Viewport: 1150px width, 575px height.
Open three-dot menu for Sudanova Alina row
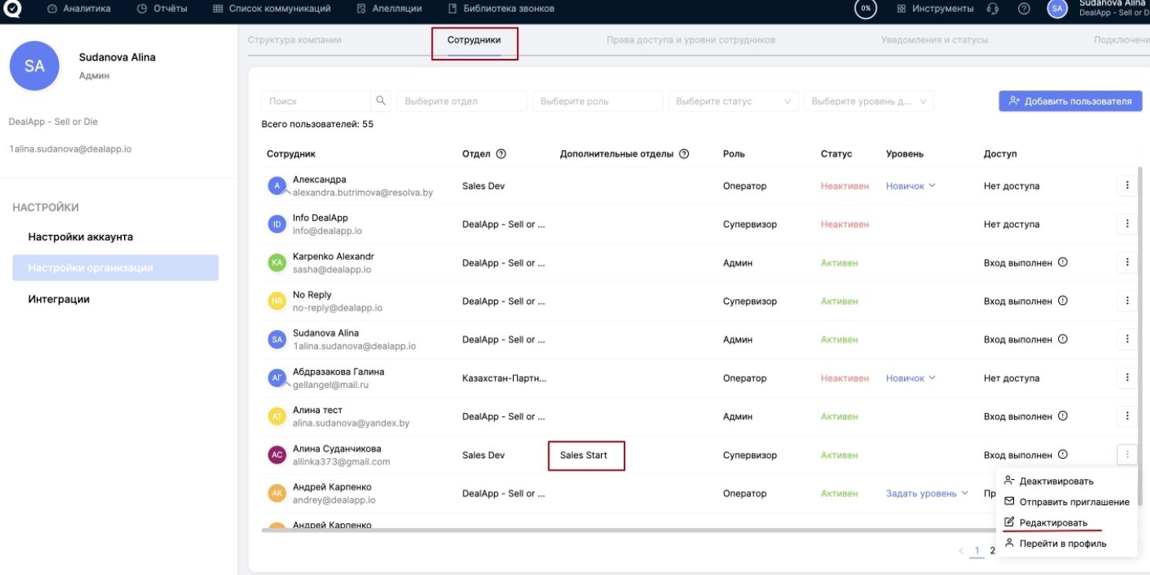click(1127, 339)
